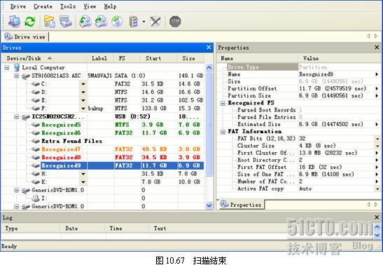Sort by the FS column header

pyautogui.click(x=127, y=58)
